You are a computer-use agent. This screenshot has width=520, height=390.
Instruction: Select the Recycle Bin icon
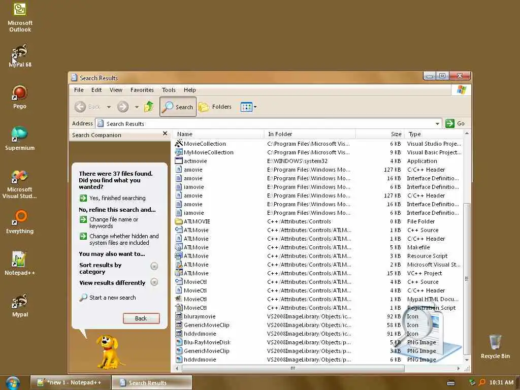point(495,346)
